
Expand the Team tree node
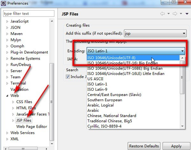pyautogui.click(x=7, y=77)
